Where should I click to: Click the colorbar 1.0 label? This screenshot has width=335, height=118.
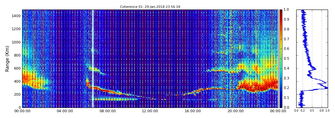click(286, 10)
